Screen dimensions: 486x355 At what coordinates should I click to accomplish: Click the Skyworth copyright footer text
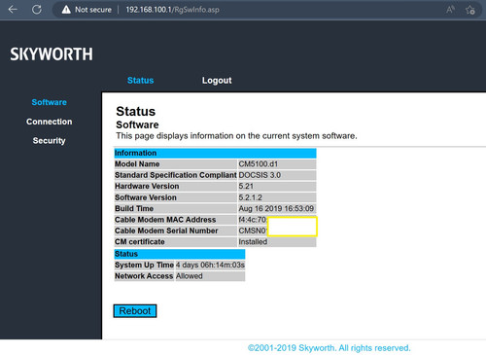pyautogui.click(x=330, y=348)
